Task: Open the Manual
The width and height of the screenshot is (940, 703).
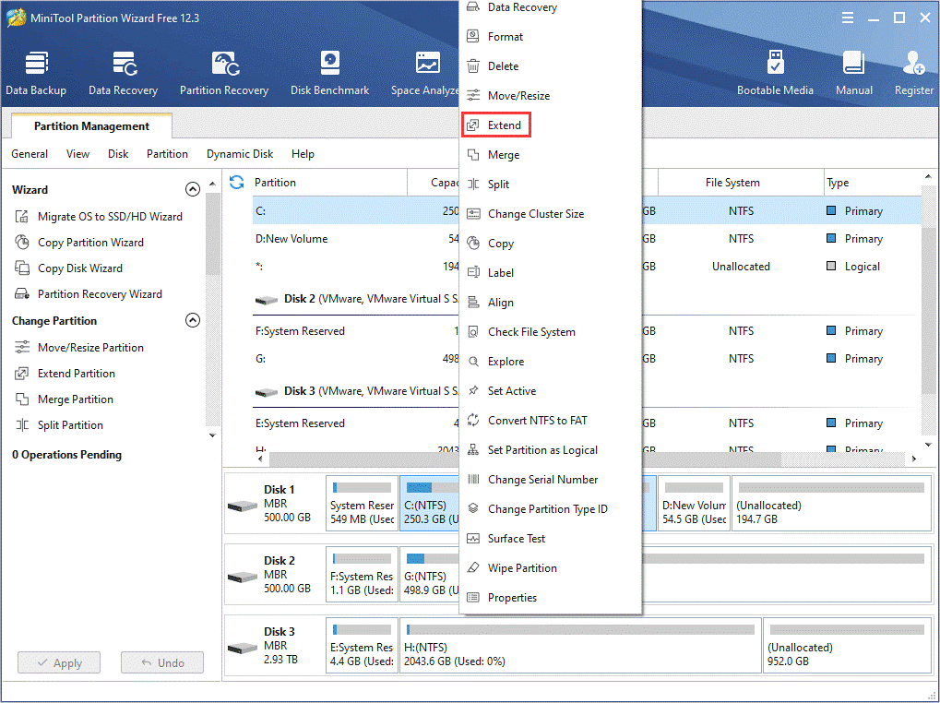Action: click(x=853, y=74)
